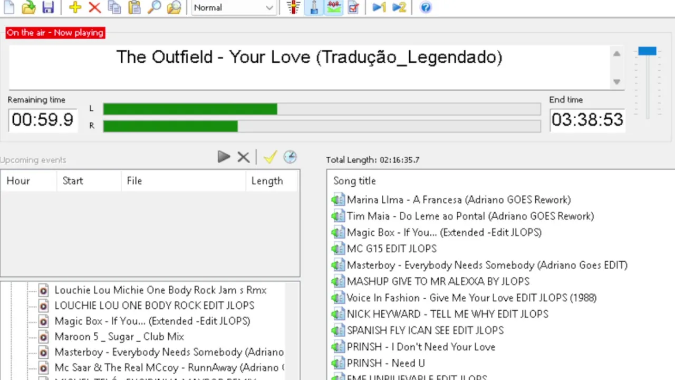Image resolution: width=675 pixels, height=380 pixels.
Task: Toggle the microphone icon in toolbar
Action: point(314,7)
